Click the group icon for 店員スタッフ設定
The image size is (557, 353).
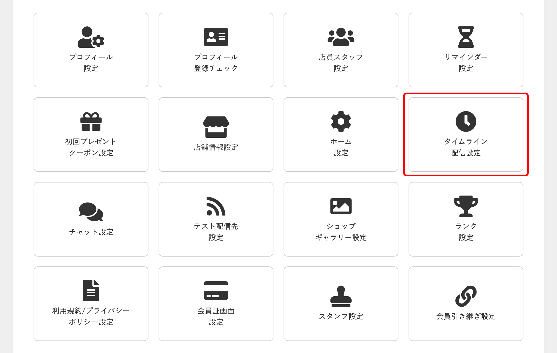coord(341,37)
